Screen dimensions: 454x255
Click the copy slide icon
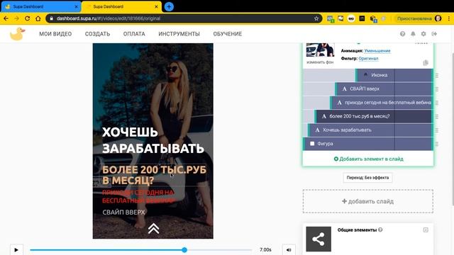[426, 63]
